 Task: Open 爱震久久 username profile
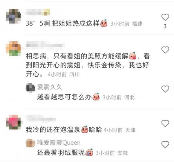pyautogui.click(x=50, y=87)
